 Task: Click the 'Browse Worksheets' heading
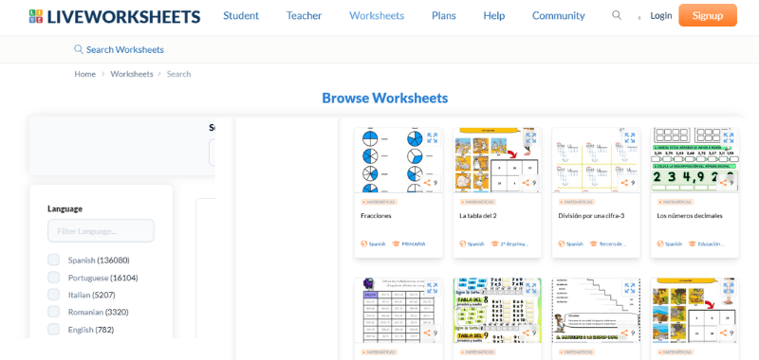pyautogui.click(x=385, y=99)
